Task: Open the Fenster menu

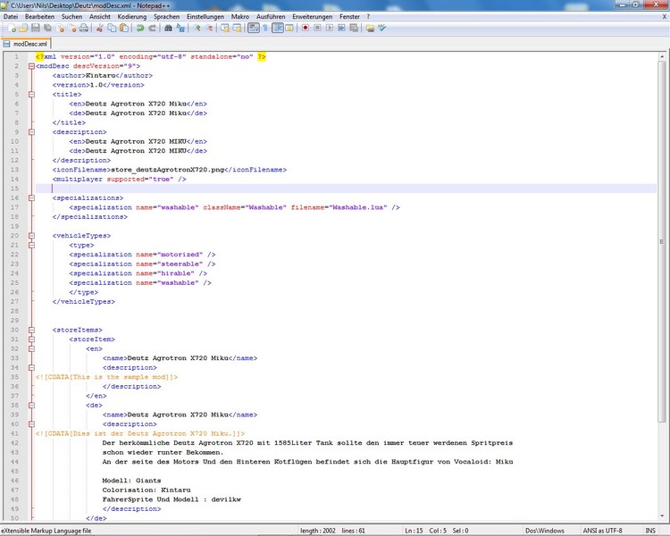Action: (349, 17)
